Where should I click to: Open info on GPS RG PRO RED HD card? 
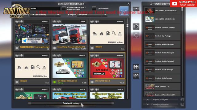tap(97, 56)
